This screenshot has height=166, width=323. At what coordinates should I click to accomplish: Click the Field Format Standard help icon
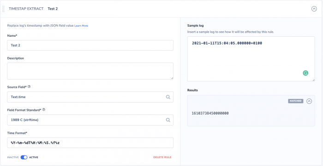[x=44, y=110]
